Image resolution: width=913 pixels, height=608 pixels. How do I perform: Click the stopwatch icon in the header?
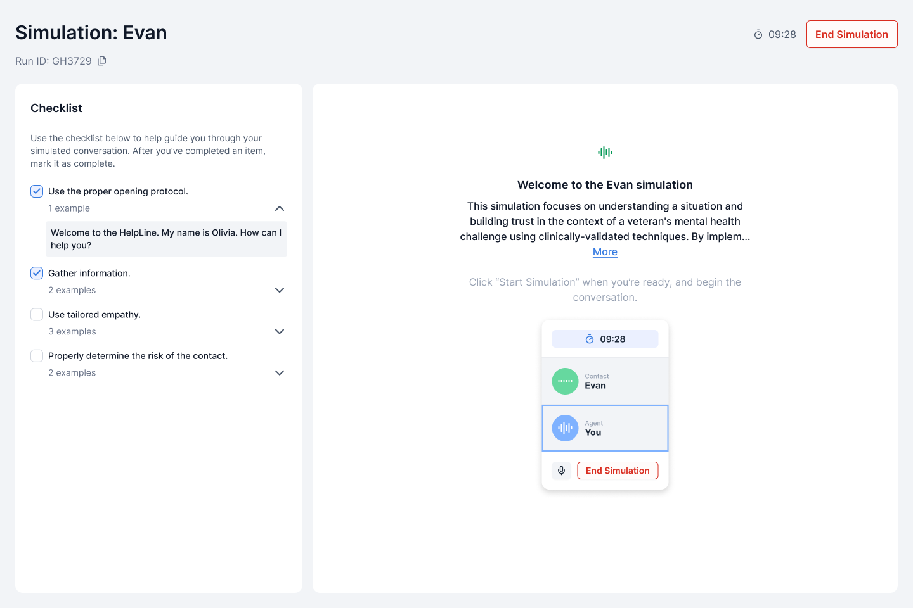click(758, 34)
